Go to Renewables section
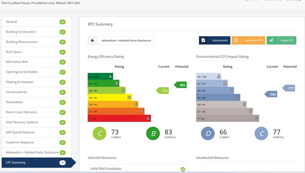 click(36, 102)
